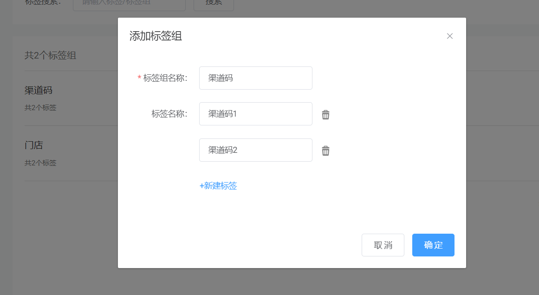The image size is (539, 295).
Task: Click the 标签名称 label
Action: tap(169, 114)
